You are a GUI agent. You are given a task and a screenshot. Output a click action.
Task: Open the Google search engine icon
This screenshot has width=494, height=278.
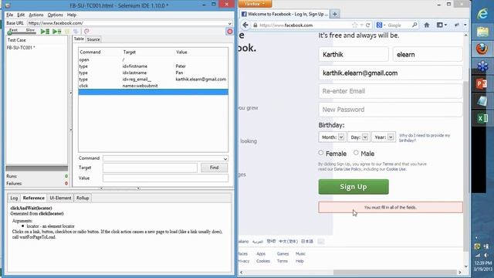coord(379,25)
